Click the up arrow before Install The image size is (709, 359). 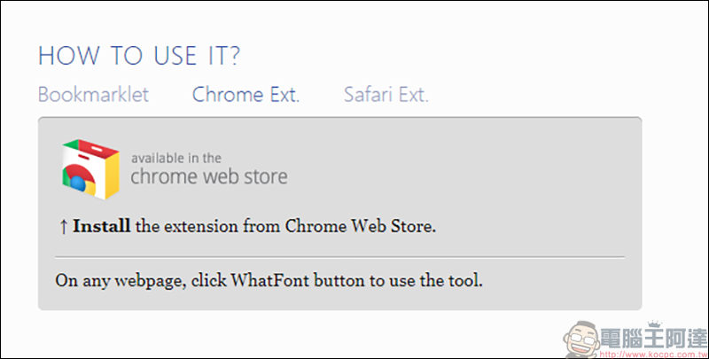point(63,227)
